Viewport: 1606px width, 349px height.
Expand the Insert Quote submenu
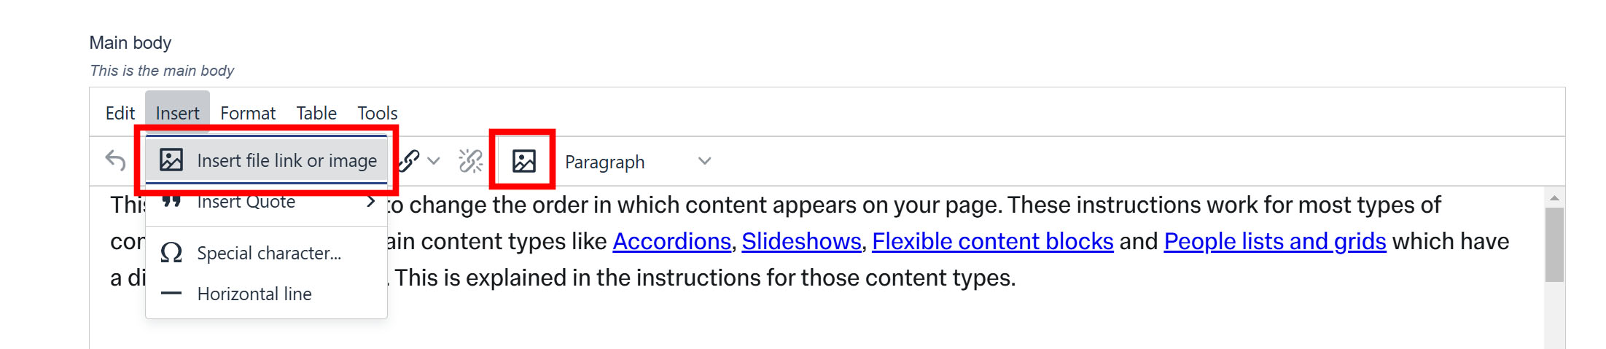pos(267,202)
